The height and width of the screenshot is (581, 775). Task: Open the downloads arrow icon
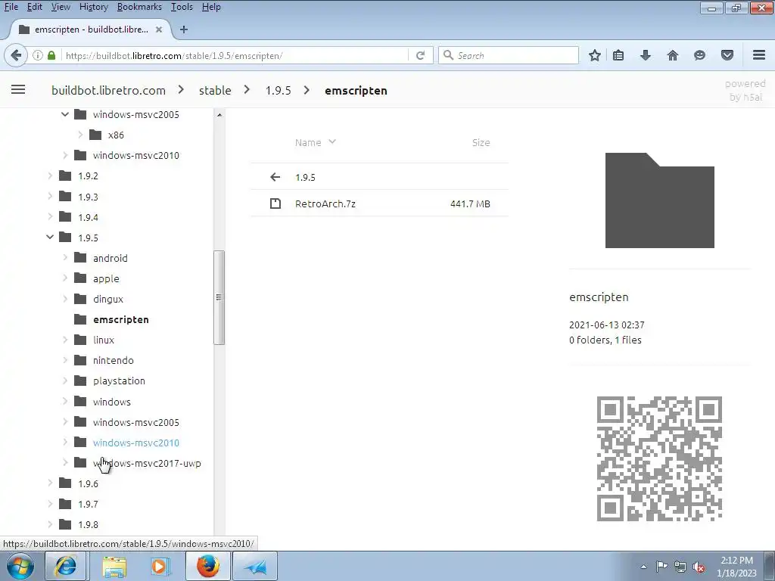tap(646, 55)
